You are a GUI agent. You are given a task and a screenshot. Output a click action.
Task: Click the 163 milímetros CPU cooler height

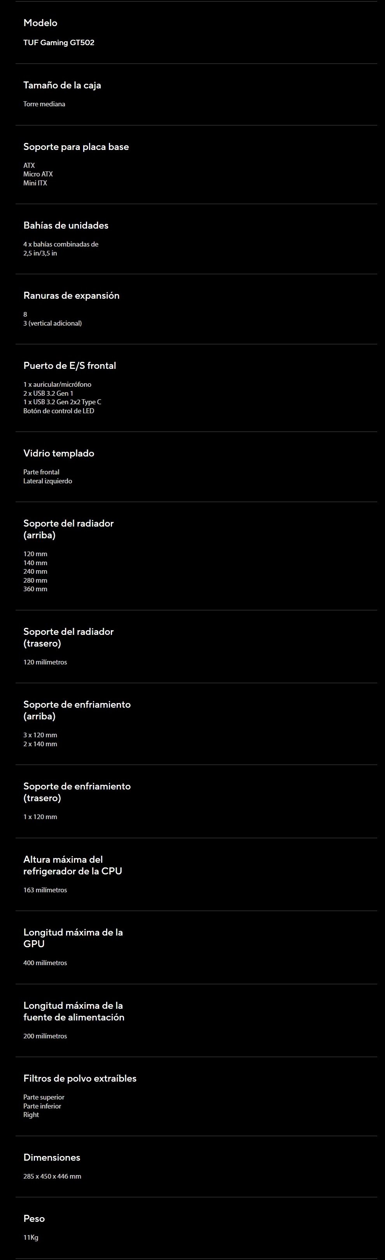(45, 890)
